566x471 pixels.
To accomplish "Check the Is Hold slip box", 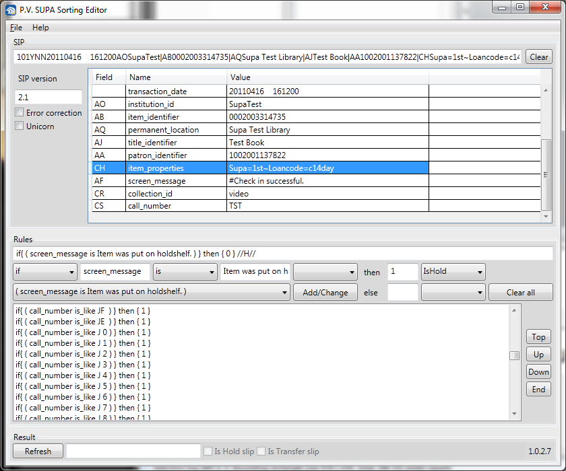I will pyautogui.click(x=208, y=451).
